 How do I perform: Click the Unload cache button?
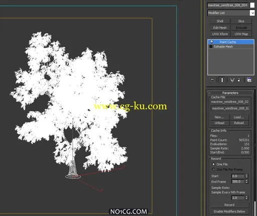point(219,123)
